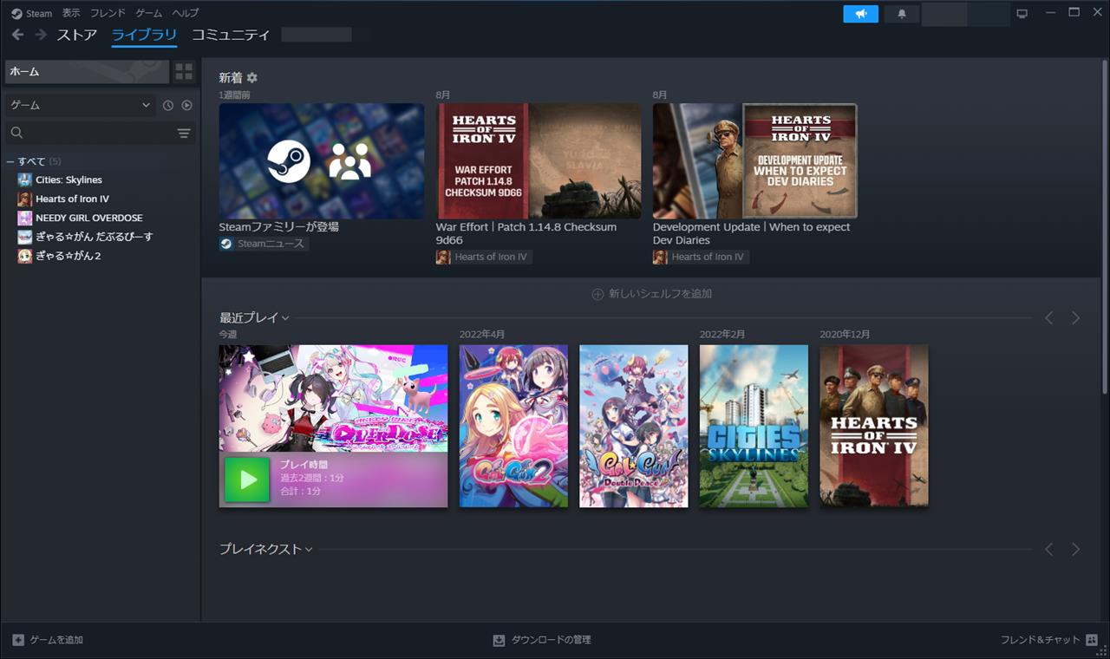Switch to the ライブラリ tab
Image resolution: width=1110 pixels, height=659 pixels.
click(x=144, y=36)
